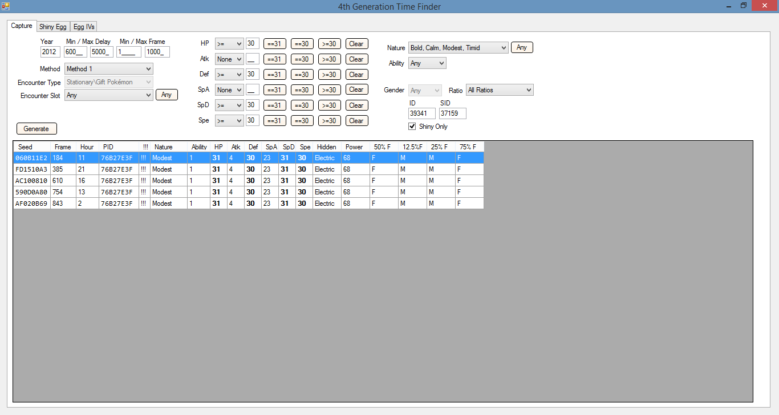The height and width of the screenshot is (415, 779).
Task: Click frame cell 843 in results
Action: [63, 204]
